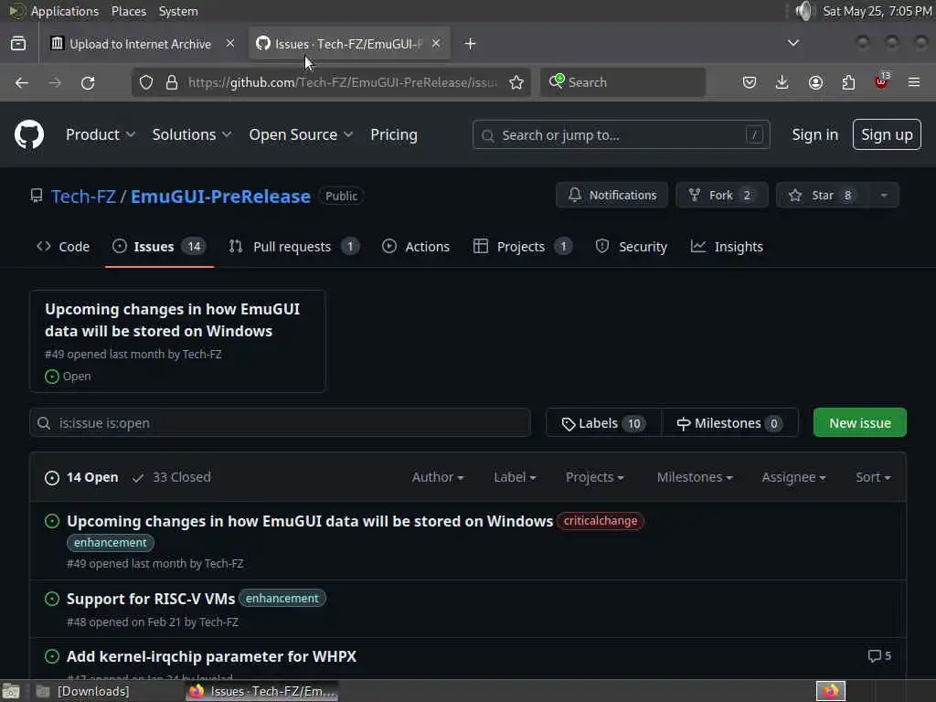Click the green New issue button
The image size is (936, 702).
pyautogui.click(x=859, y=422)
